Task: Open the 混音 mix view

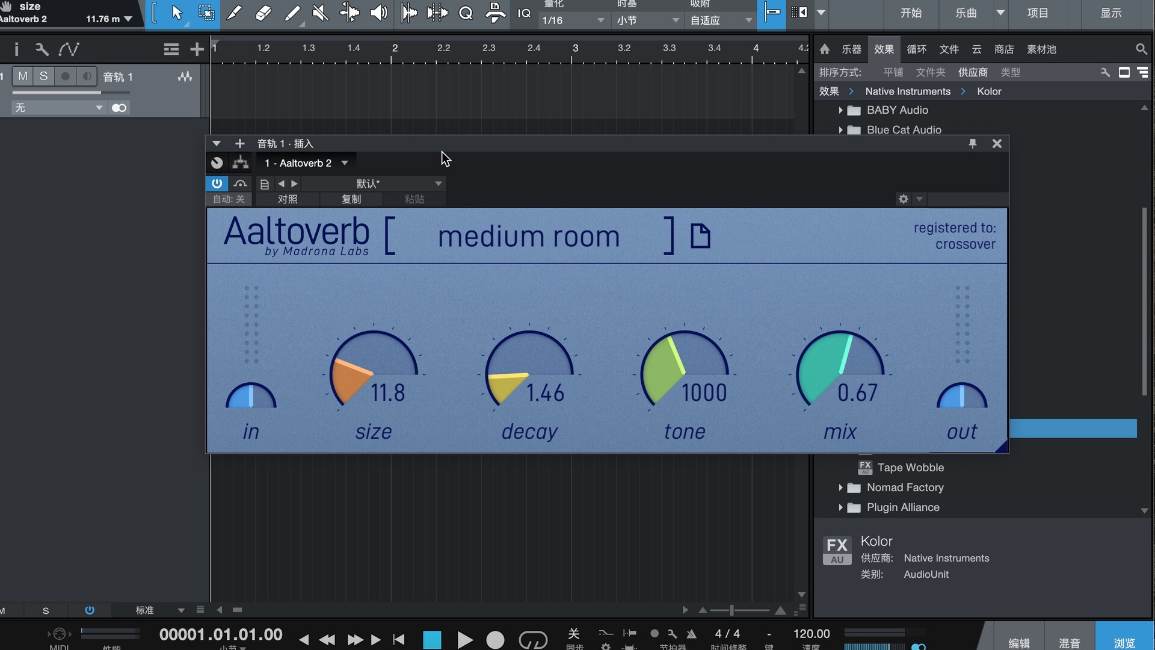Action: (x=1069, y=643)
